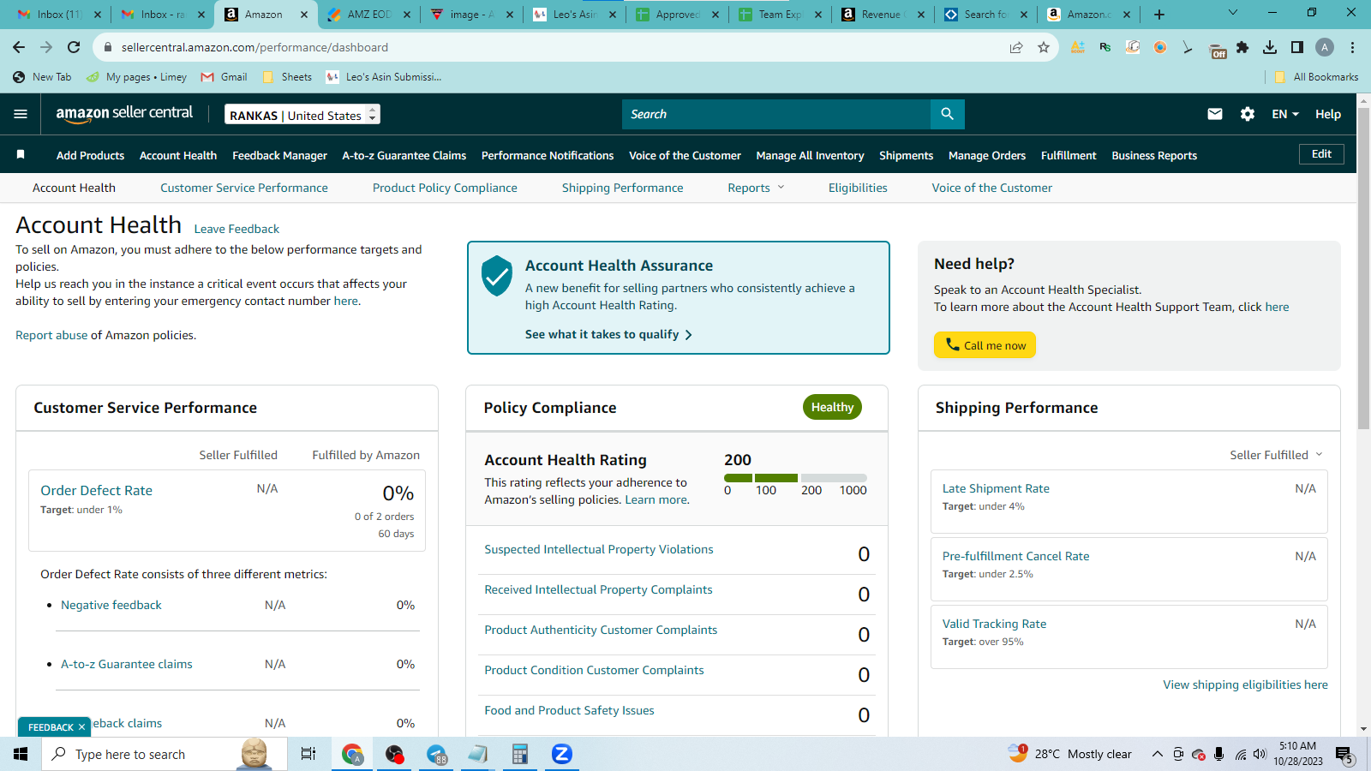
Task: Click the browser address bar URL
Action: coord(254,47)
